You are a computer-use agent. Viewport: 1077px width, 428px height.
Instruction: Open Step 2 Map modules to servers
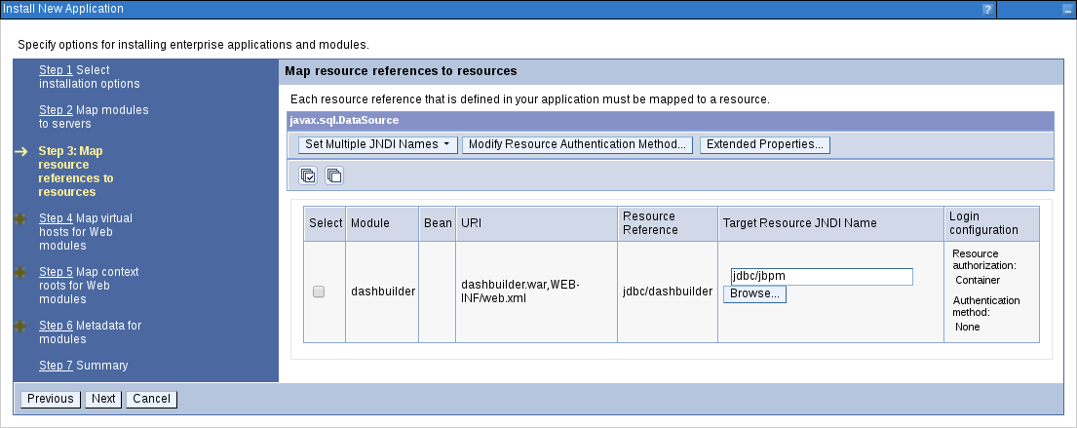click(56, 110)
